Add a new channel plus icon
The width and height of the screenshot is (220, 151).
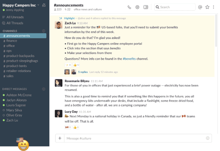click(44, 31)
